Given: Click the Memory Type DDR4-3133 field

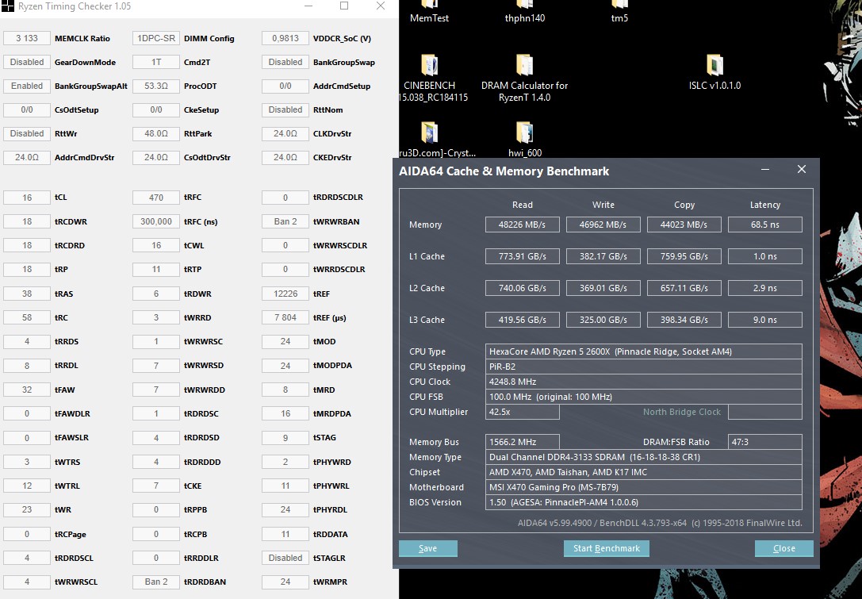Looking at the screenshot, I should [644, 457].
